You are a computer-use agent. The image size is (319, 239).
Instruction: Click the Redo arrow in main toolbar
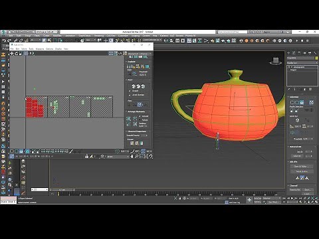coord(9,40)
